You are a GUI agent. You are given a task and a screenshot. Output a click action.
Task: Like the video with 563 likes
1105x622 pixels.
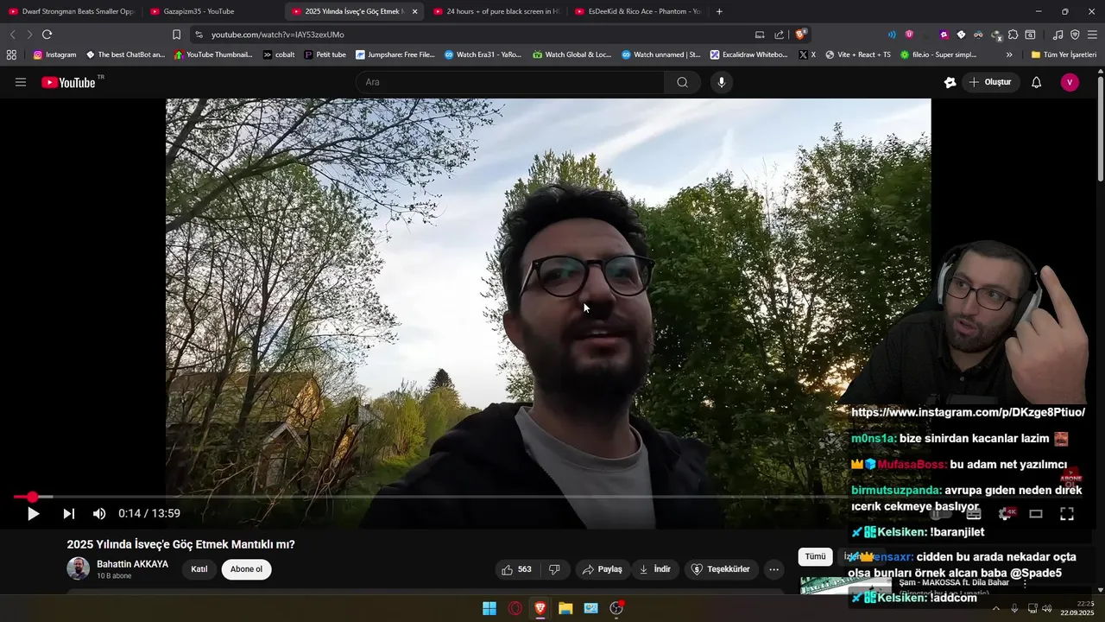click(x=516, y=569)
